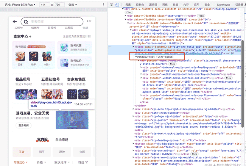Expand the tcp-logo vjs-hidden div node
Image resolution: width=246 pixels, height=166 pixels.
[133, 116]
